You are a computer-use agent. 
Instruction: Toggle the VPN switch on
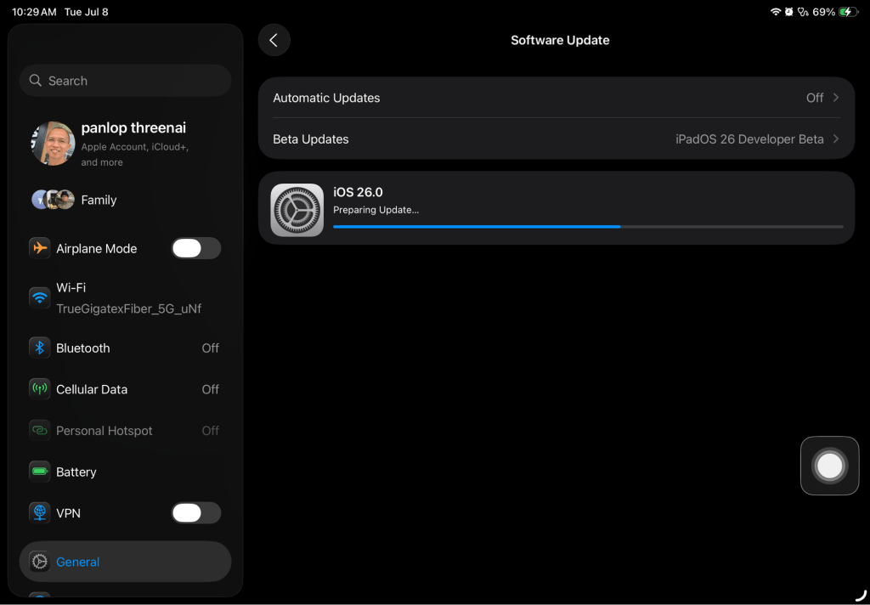pos(196,513)
